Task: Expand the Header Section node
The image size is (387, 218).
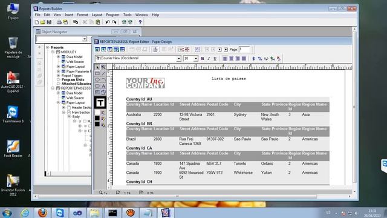Action: pos(63,108)
